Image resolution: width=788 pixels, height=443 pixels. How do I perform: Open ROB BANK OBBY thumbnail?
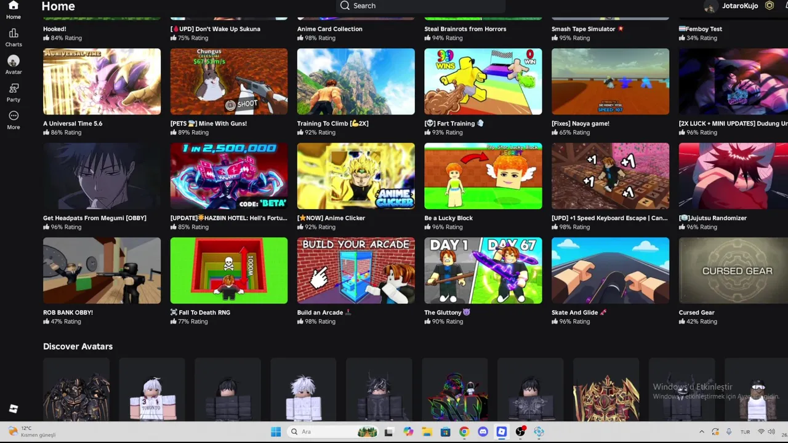[x=102, y=271]
